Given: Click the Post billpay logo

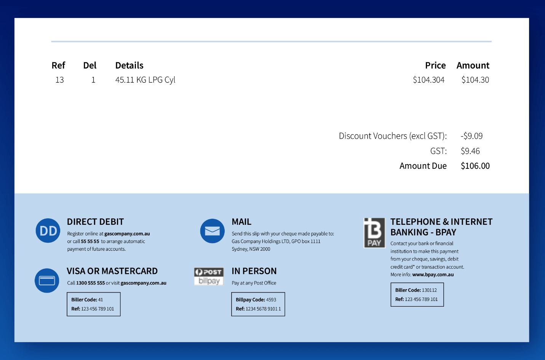Looking at the screenshot, I should [x=209, y=276].
